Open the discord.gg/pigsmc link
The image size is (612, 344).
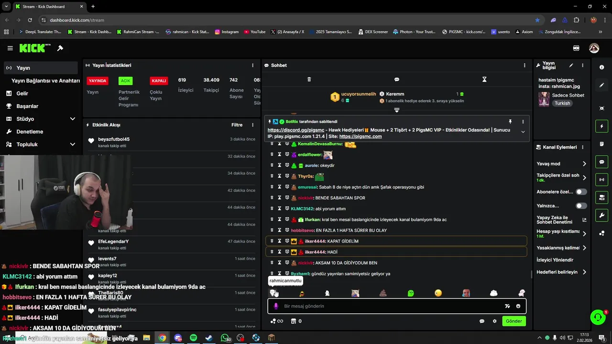pyautogui.click(x=296, y=130)
